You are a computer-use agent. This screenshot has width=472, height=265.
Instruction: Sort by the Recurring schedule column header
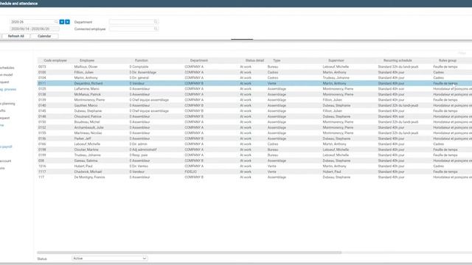(x=398, y=60)
